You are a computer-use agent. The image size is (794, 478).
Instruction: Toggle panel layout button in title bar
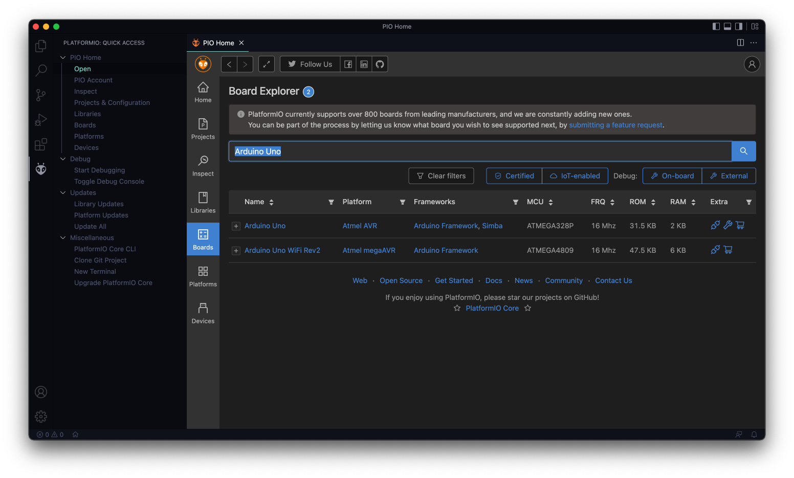727,27
